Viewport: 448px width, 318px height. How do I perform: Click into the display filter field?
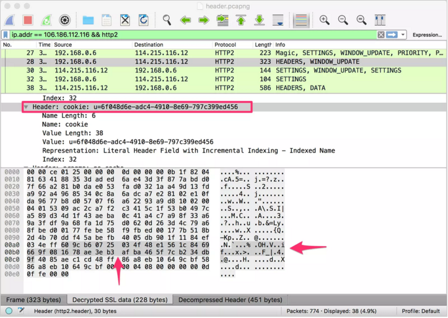coord(193,35)
